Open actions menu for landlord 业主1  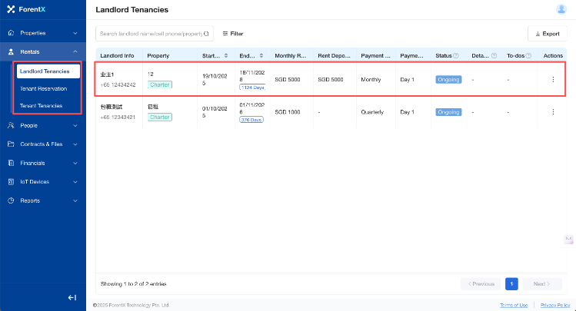point(552,79)
